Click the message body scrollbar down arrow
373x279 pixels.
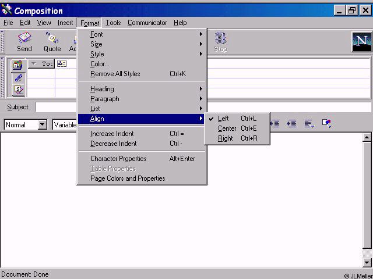(x=367, y=262)
